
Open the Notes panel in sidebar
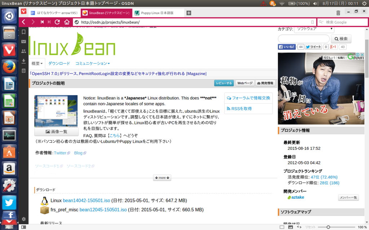[23, 71]
